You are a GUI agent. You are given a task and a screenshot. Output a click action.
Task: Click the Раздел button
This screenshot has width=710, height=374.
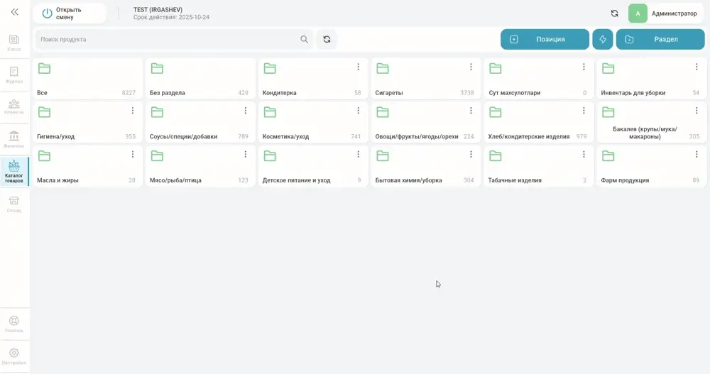click(660, 40)
